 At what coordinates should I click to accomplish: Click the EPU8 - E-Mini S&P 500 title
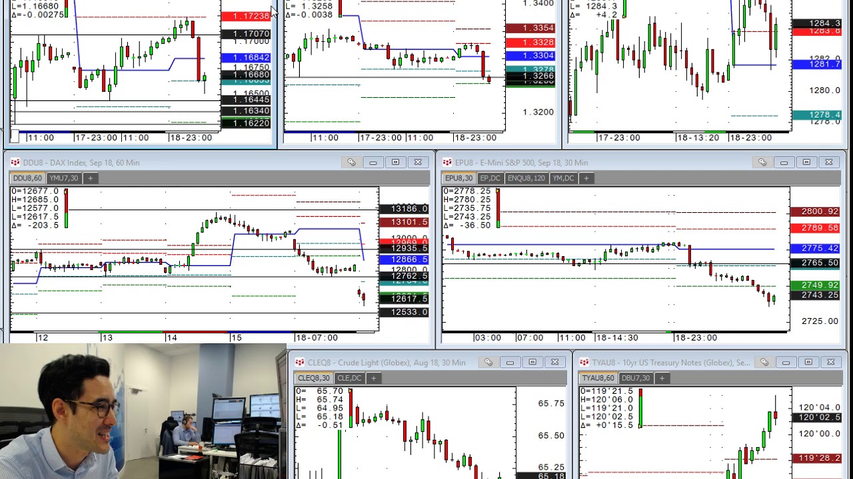coord(521,162)
